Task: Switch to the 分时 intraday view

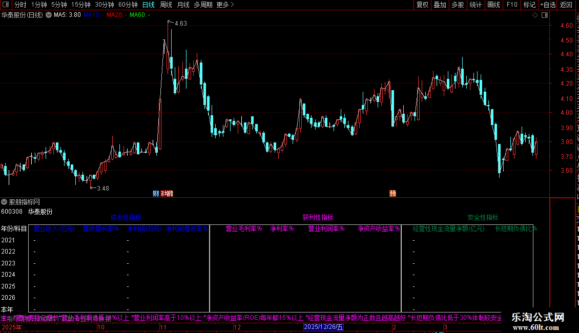Action: (x=20, y=5)
